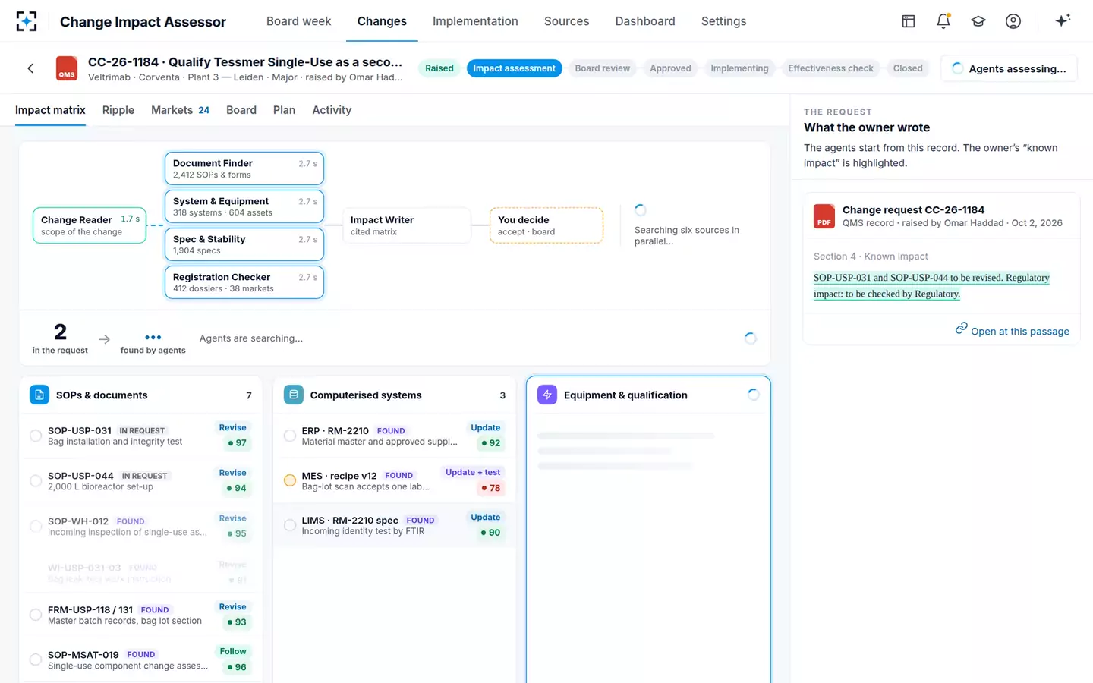This screenshot has width=1093, height=683.
Task: Click the Change Impact Assessor logo icon
Action: 27,21
